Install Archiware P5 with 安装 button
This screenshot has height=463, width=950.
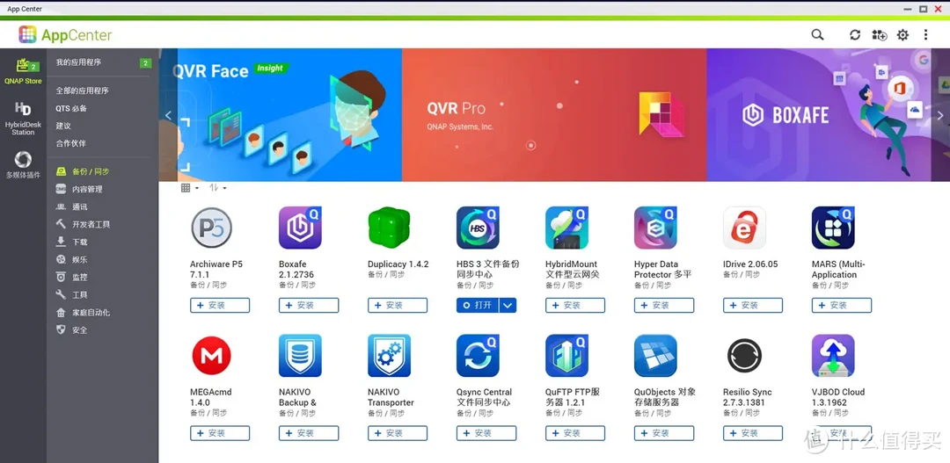(x=220, y=305)
